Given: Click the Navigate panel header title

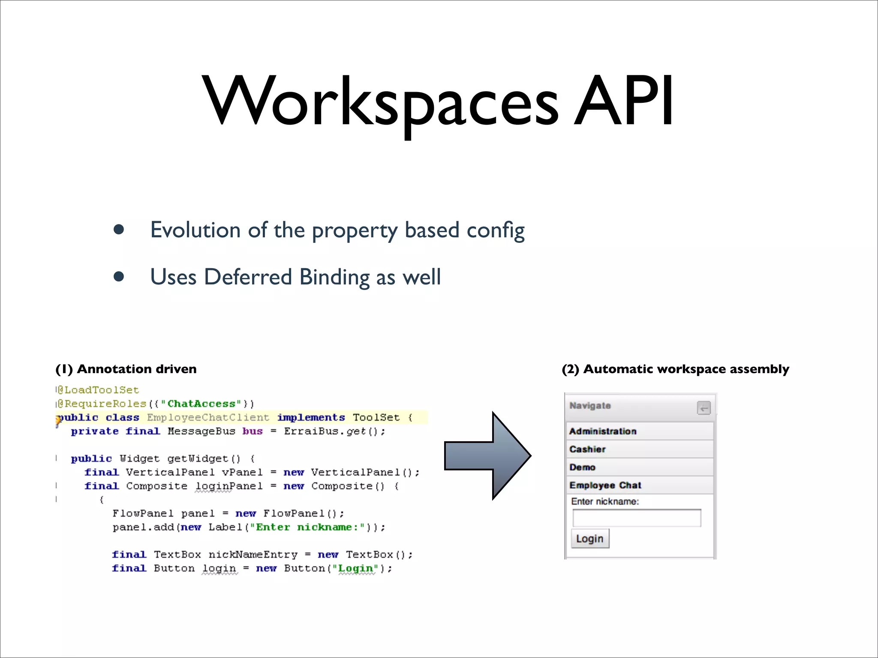Looking at the screenshot, I should click(x=590, y=406).
